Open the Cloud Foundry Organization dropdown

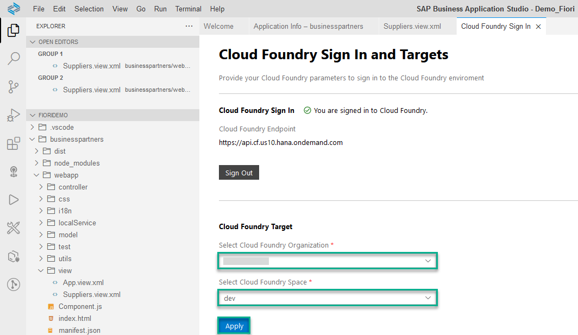click(x=328, y=261)
